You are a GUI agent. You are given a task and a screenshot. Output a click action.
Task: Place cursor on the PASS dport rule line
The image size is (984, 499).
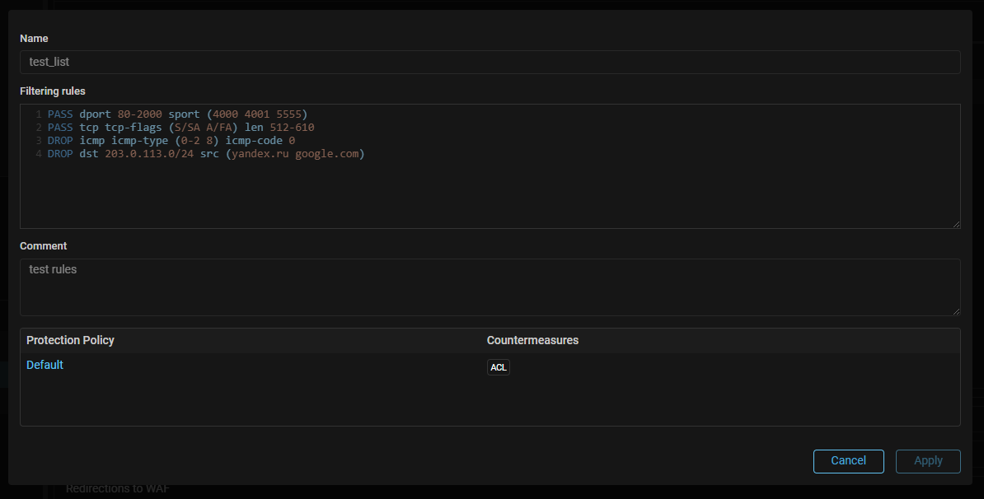tap(177, 114)
